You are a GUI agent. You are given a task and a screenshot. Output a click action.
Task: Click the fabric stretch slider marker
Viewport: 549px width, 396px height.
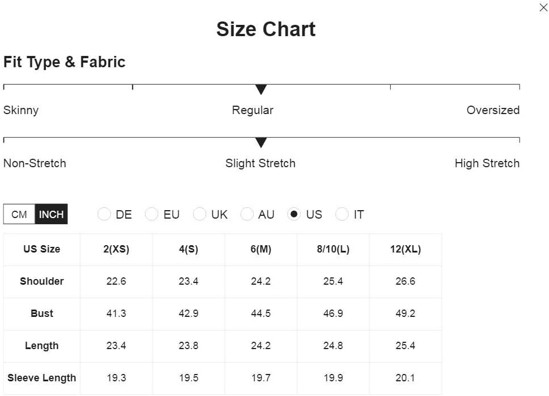pos(260,142)
